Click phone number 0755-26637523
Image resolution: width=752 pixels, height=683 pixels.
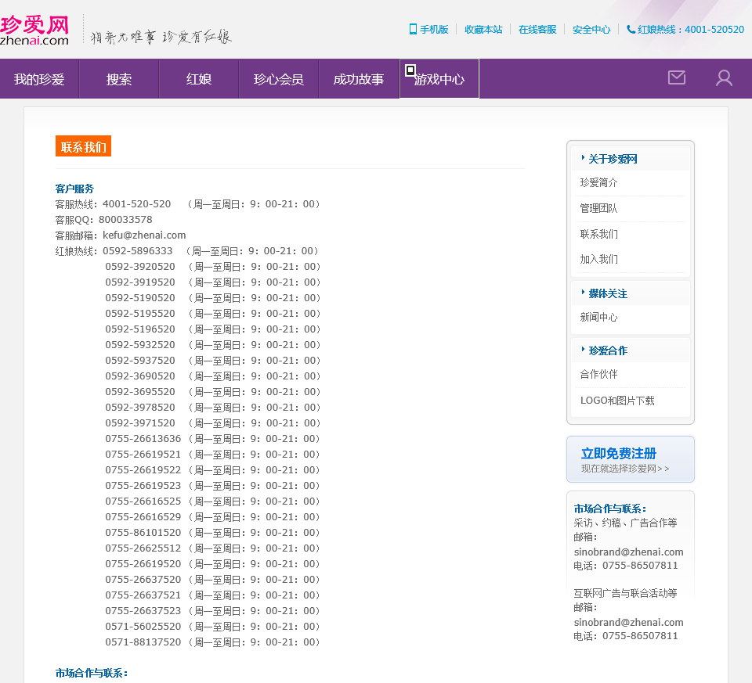pos(143,611)
